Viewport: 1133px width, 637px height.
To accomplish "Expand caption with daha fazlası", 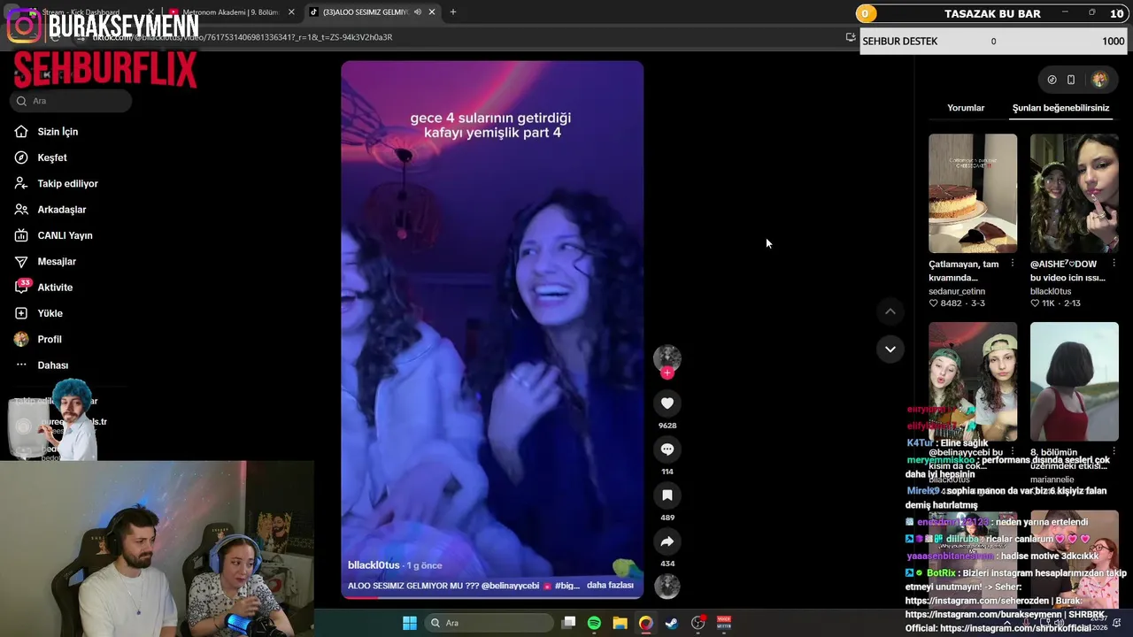I will tap(610, 586).
